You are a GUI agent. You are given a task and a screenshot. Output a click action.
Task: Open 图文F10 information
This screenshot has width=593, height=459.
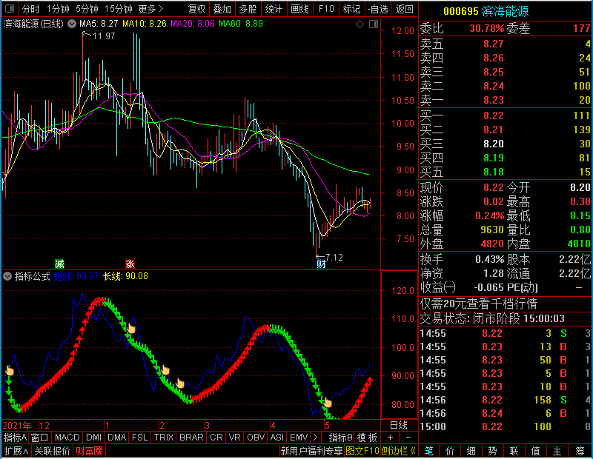coord(362,451)
